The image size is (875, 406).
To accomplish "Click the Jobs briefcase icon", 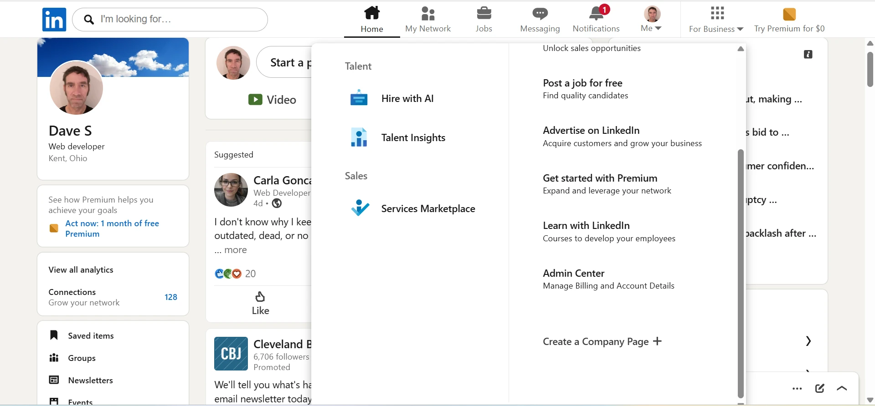I will point(484,13).
